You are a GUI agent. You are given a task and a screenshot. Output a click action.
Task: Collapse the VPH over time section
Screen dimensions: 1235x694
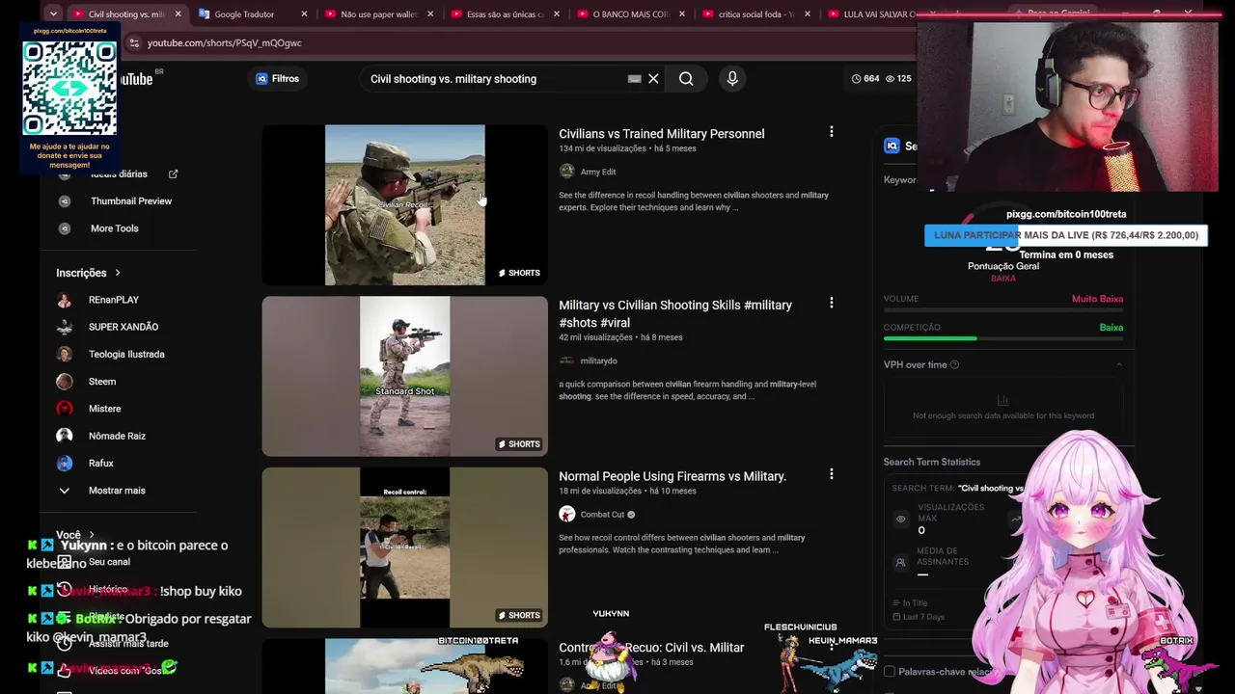point(1119,365)
